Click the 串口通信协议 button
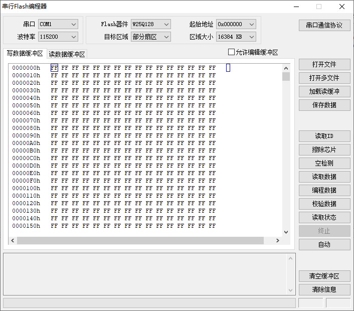The height and width of the screenshot is (311, 354). coord(324,25)
